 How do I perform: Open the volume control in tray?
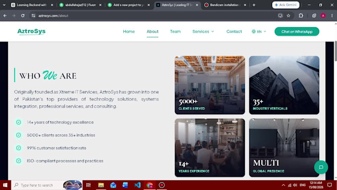[x=295, y=185]
